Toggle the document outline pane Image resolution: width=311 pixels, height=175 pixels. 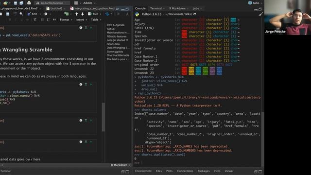tap(118, 14)
